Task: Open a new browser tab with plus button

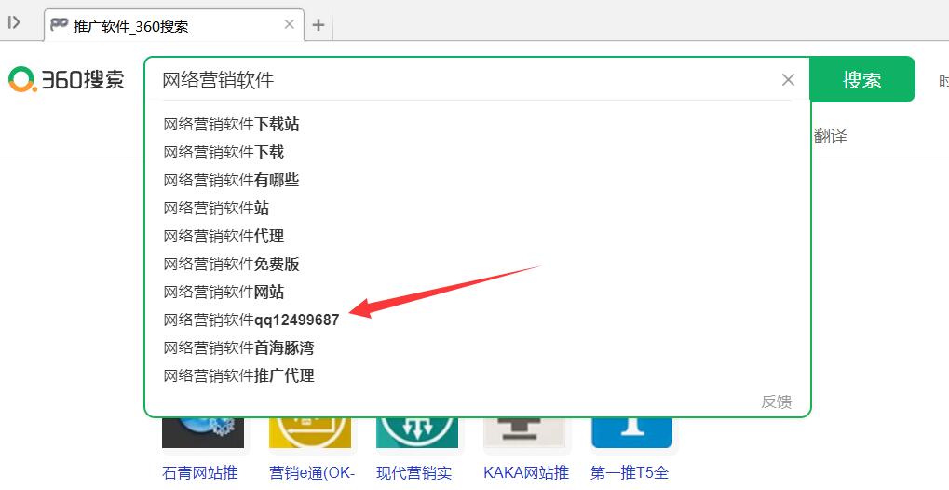Action: coord(319,25)
